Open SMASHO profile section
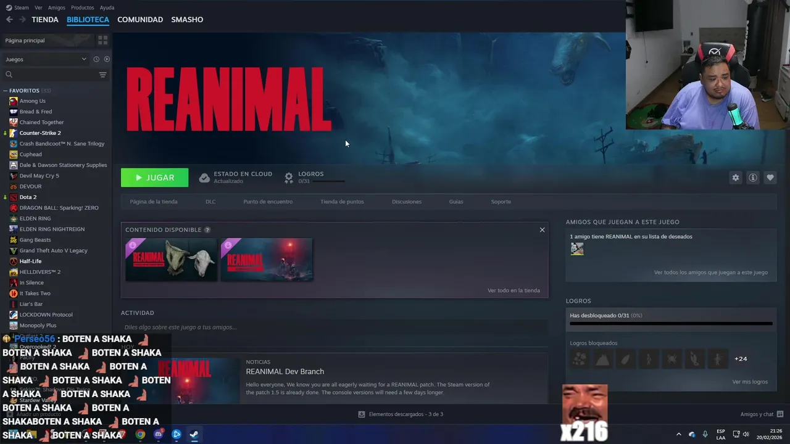Screen dimensions: 790x444 click(x=187, y=20)
